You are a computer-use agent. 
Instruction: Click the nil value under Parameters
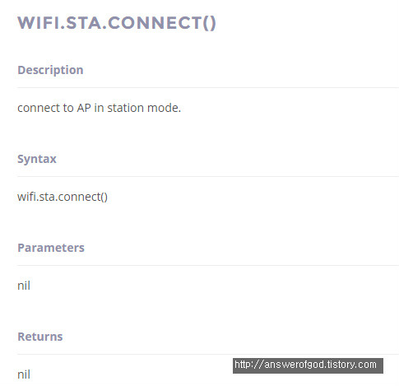click(24, 286)
